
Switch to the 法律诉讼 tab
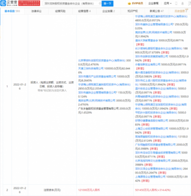coord(36,11)
